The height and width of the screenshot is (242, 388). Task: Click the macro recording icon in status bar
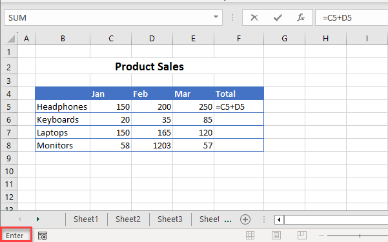point(43,236)
